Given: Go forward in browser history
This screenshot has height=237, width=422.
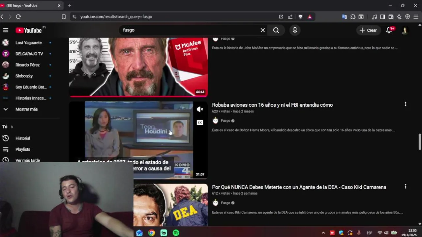Looking at the screenshot, I should coord(10,16).
